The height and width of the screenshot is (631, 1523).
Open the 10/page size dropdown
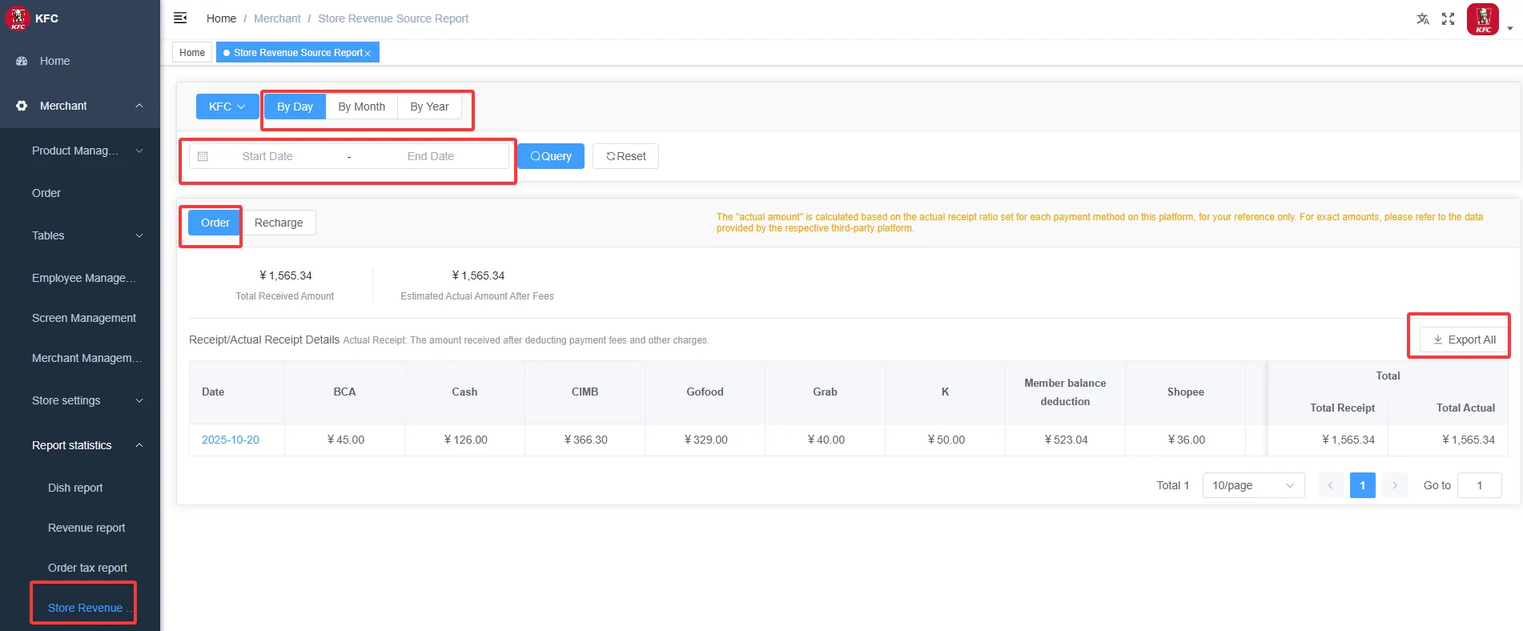click(1253, 485)
